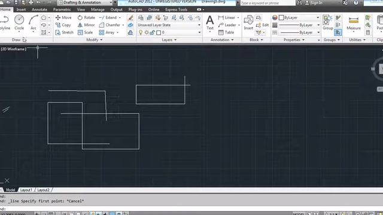The height and width of the screenshot is (215, 383).
Task: Expand the Annotation panel
Action: [222, 39]
